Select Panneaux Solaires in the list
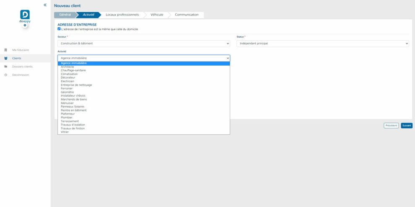The height and width of the screenshot is (207, 415). tap(73, 107)
